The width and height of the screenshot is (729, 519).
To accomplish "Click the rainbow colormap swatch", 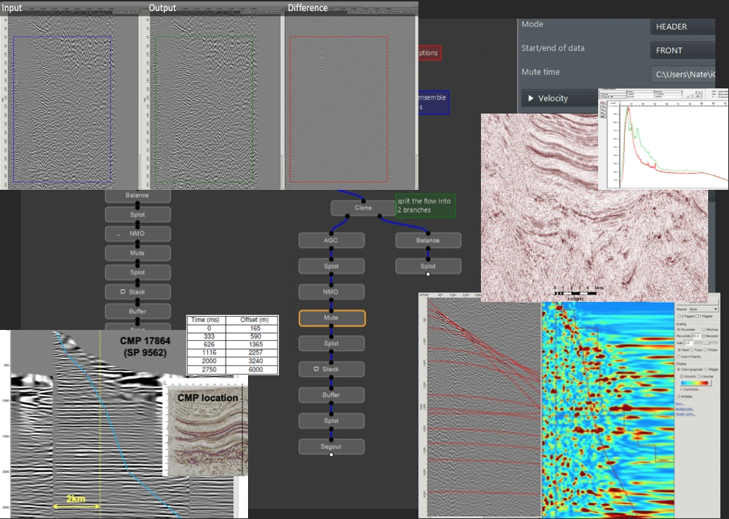I will coord(694,382).
